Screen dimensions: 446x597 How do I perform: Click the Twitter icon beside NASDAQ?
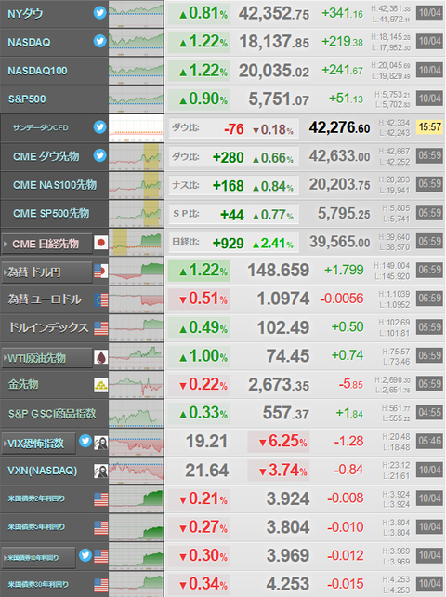99,41
